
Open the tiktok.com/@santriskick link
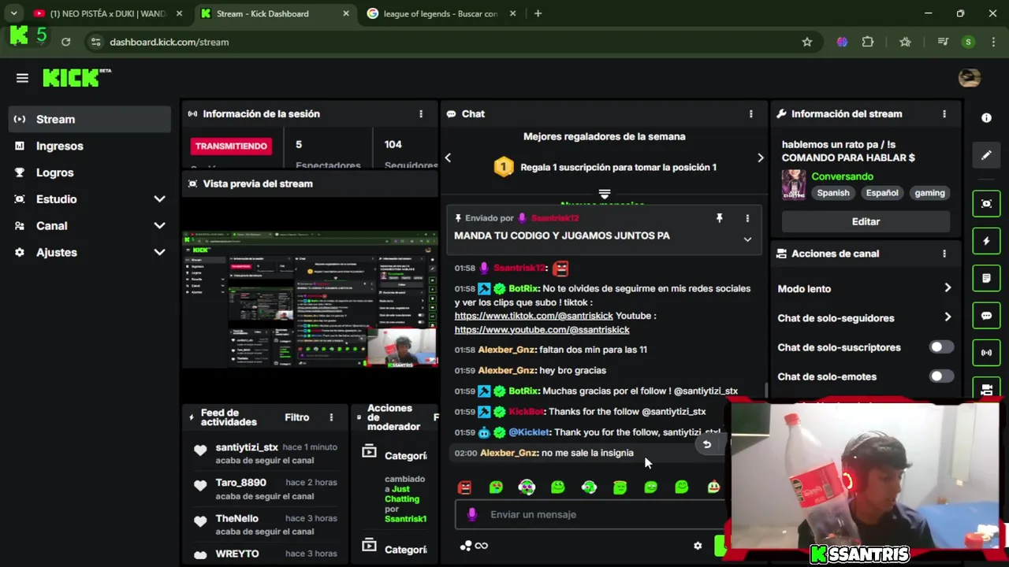click(x=534, y=316)
